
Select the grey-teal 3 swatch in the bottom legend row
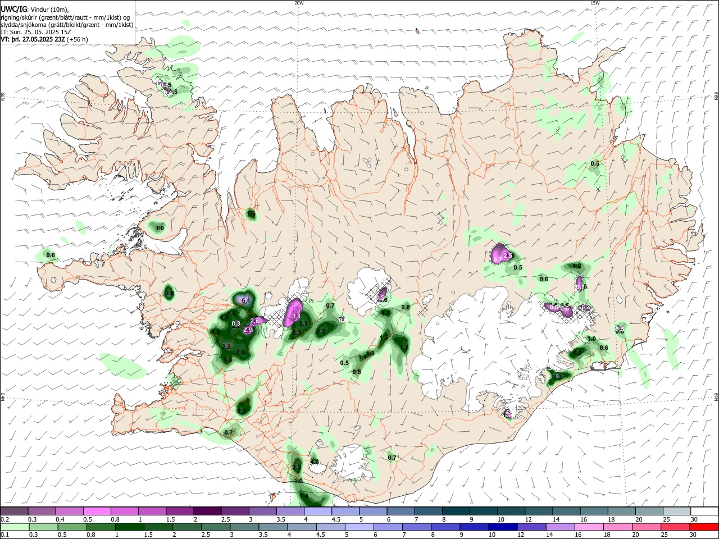[244, 527]
